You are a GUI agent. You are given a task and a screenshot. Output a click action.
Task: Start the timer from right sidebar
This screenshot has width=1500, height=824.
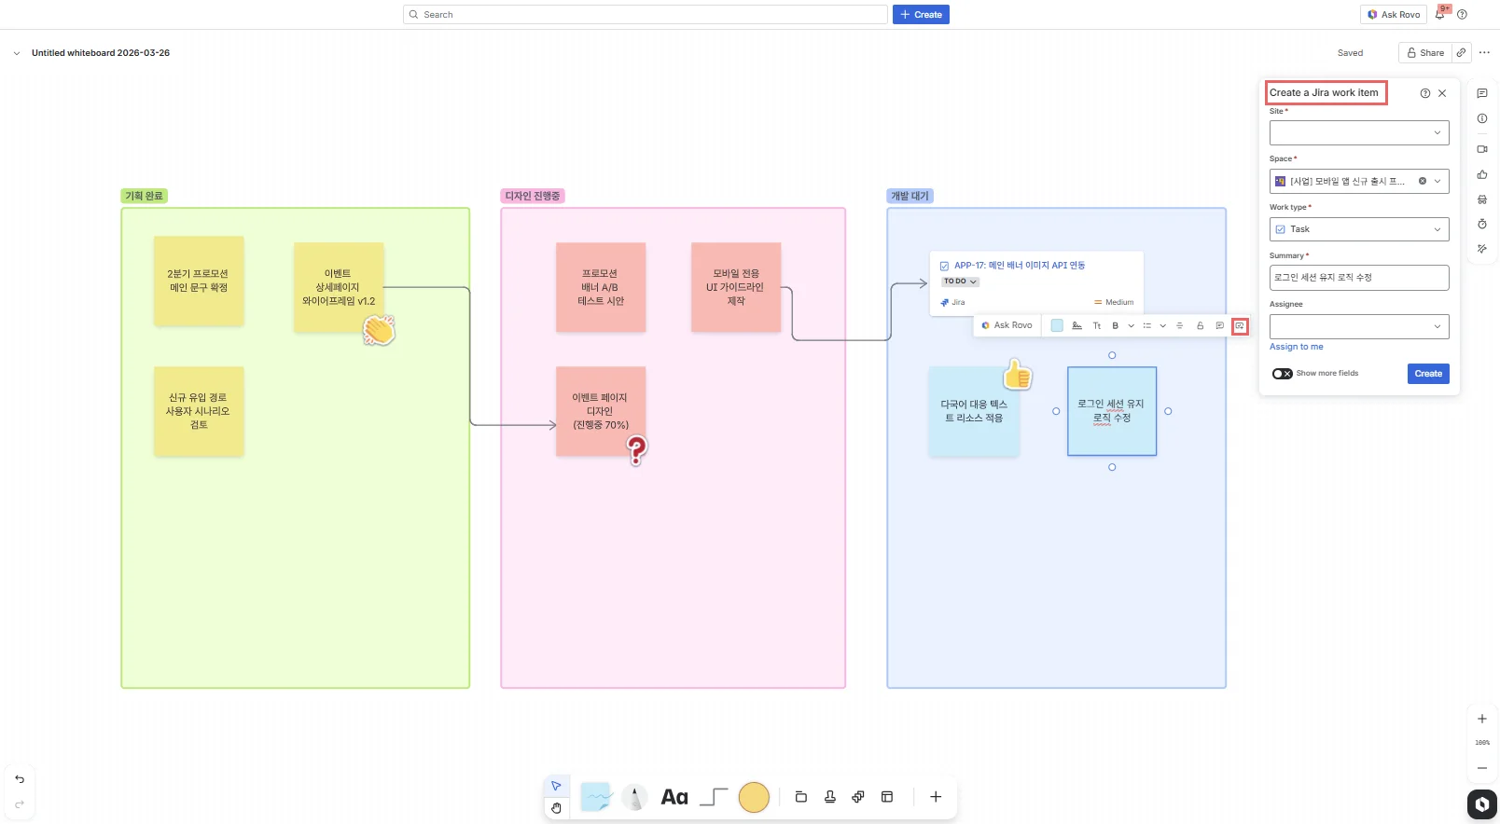coord(1482,224)
